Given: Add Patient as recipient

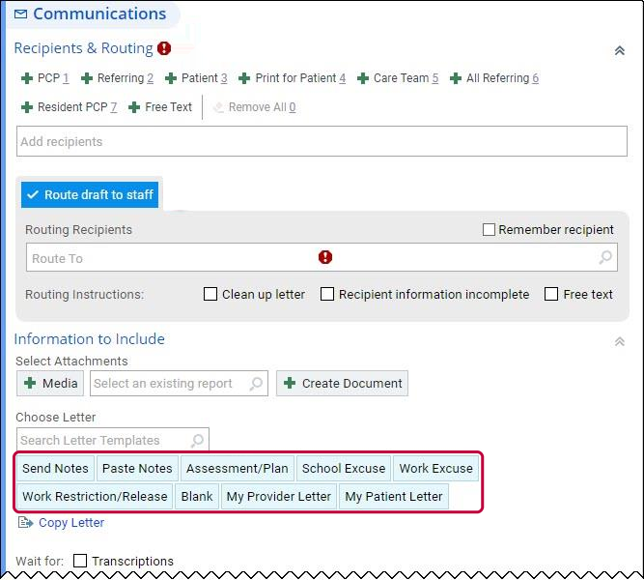Looking at the screenshot, I should (x=196, y=78).
